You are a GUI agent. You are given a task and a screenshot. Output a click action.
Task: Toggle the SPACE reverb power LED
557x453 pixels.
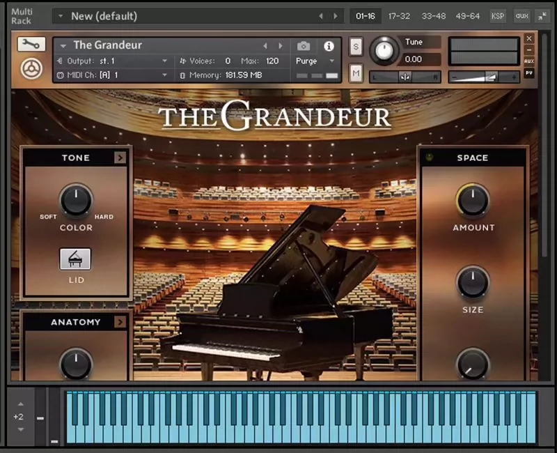[430, 158]
